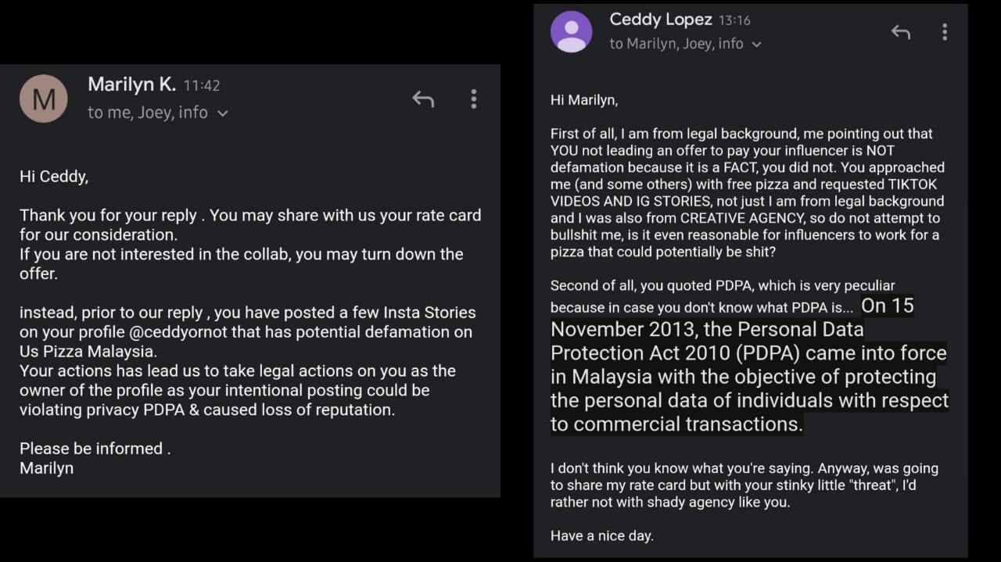Expand recipient details chevron beside "to me, Joey, info"
The height and width of the screenshot is (562, 1001).
point(223,113)
